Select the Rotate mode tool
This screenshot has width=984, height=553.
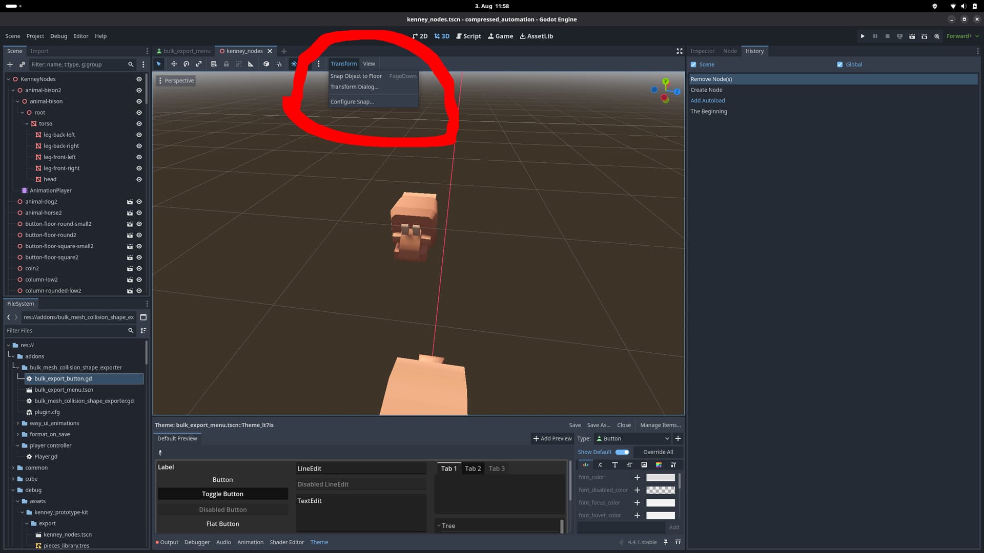coord(186,64)
